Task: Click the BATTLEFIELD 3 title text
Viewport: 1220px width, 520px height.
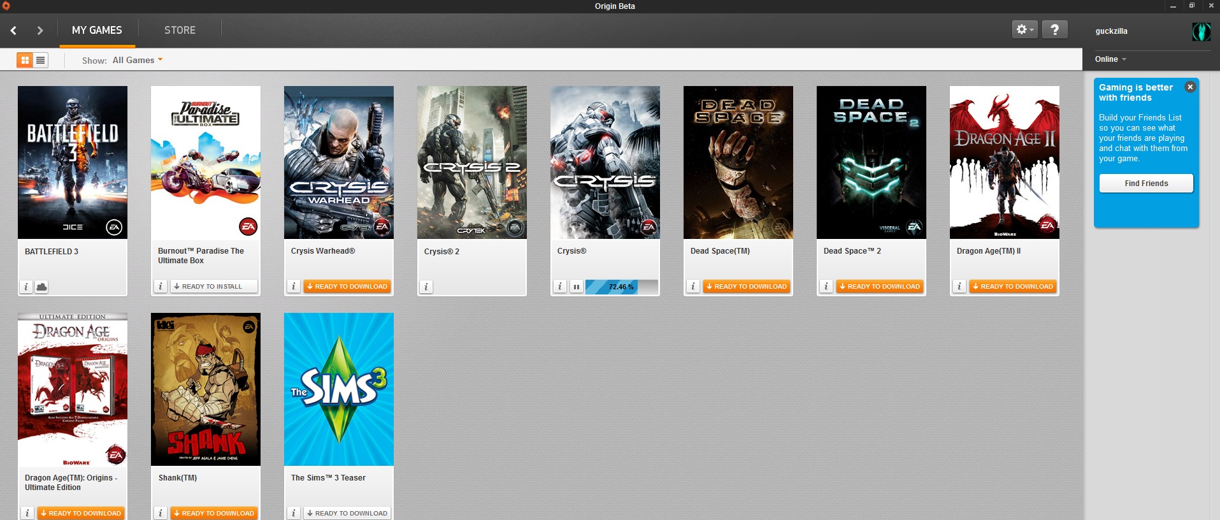Action: (52, 252)
